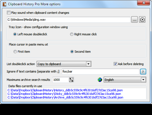The image size is (152, 115).
Task: Click the globe language icon
Action: tap(100, 80)
